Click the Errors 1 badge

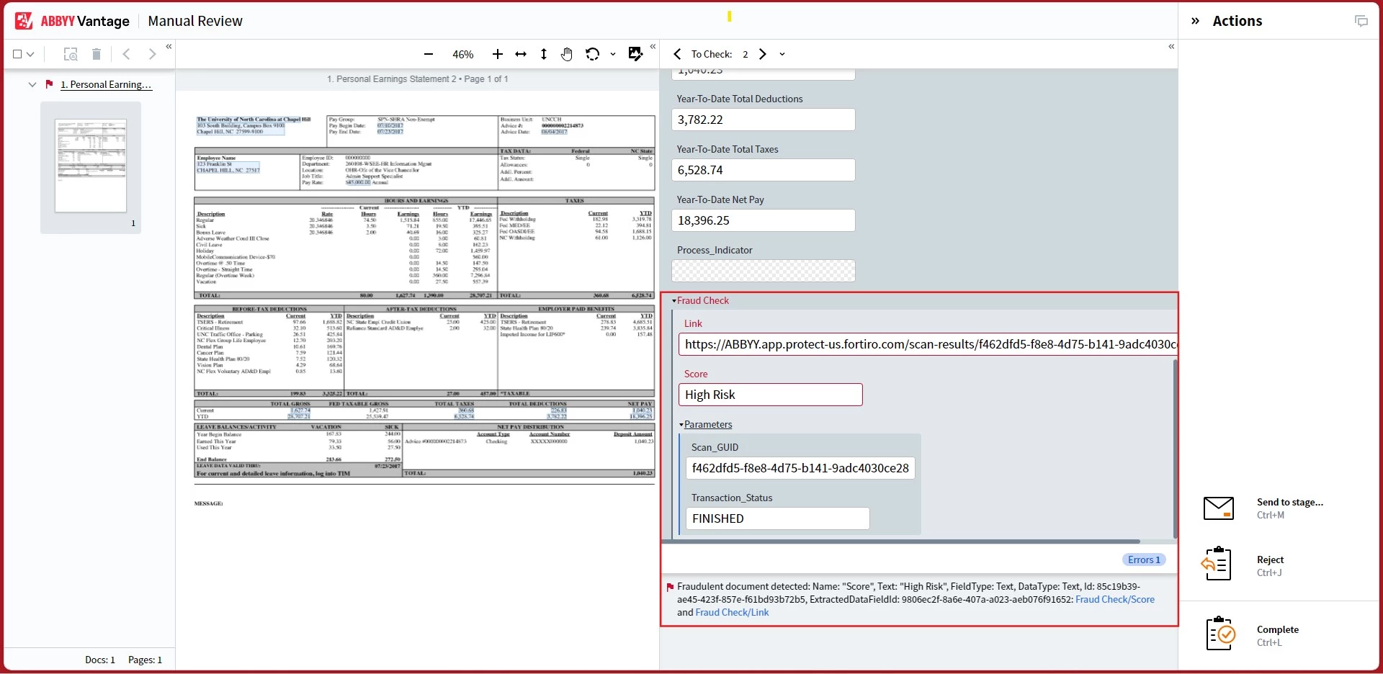pos(1144,560)
